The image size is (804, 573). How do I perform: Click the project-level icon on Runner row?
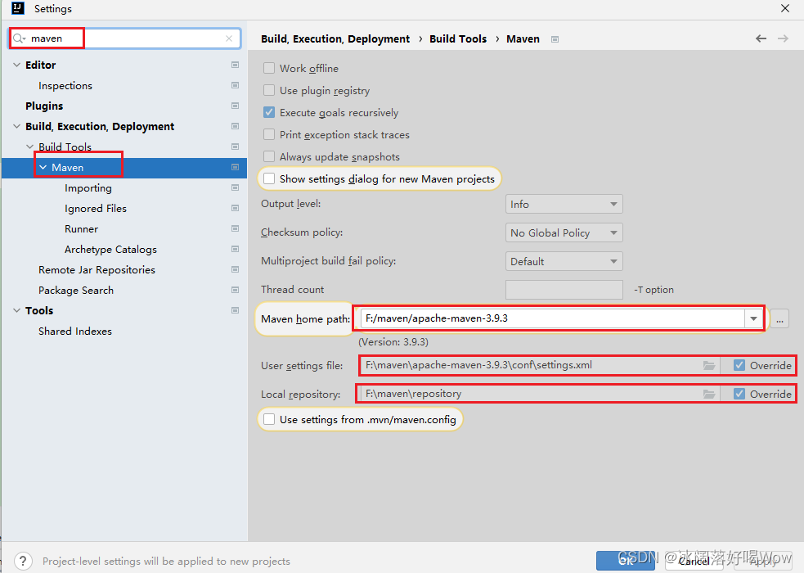tap(235, 228)
